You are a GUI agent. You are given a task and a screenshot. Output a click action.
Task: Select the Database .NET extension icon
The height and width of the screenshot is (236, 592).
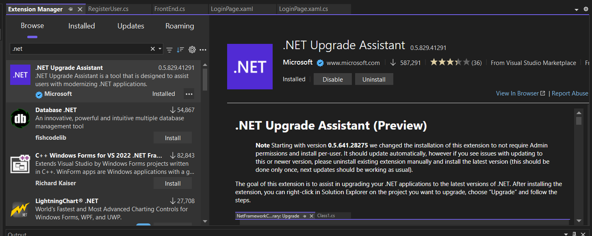(x=20, y=119)
